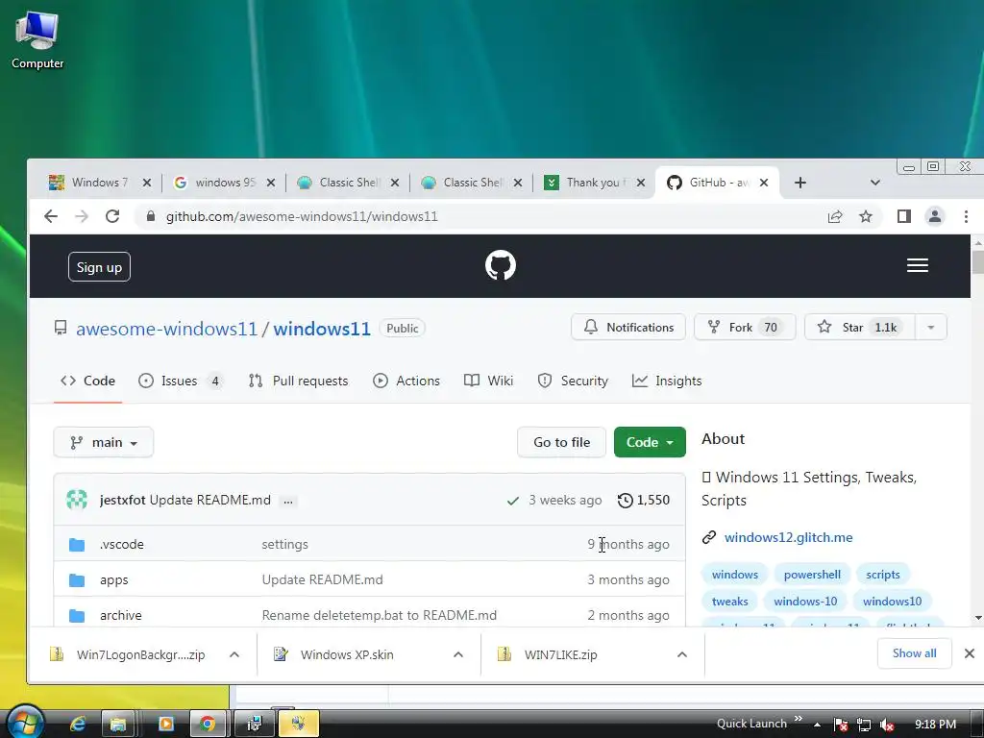The width and height of the screenshot is (984, 738).
Task: Reload the GitHub page
Action: click(112, 216)
